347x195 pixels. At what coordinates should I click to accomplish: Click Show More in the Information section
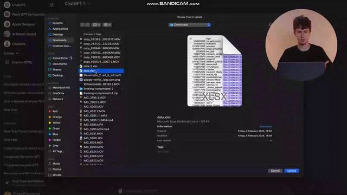tap(266, 127)
